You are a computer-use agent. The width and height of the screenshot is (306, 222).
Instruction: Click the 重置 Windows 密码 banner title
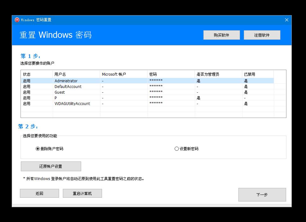coord(56,35)
